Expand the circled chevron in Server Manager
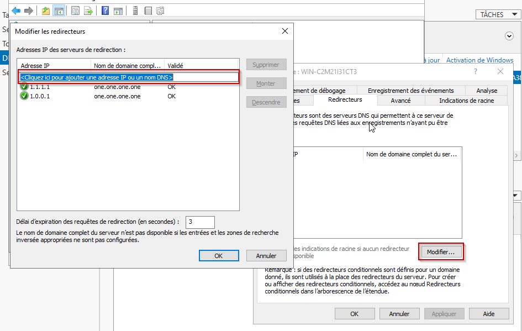522x331 pixels. coord(509,36)
